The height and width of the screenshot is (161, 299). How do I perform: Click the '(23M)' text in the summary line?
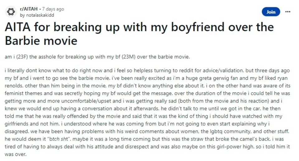[x=128, y=57]
